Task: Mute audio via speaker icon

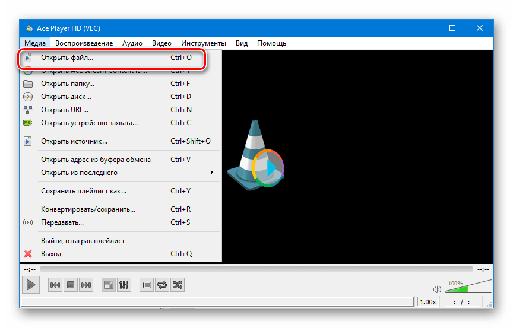Action: [437, 289]
